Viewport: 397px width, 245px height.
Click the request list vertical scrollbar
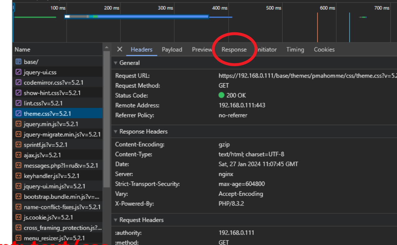tap(106, 119)
